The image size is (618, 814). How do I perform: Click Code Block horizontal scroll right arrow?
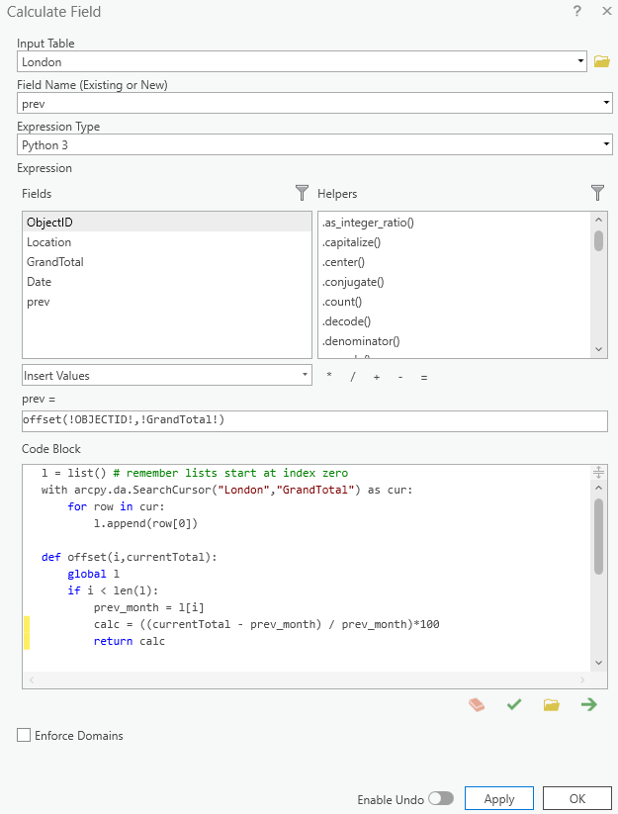point(582,679)
